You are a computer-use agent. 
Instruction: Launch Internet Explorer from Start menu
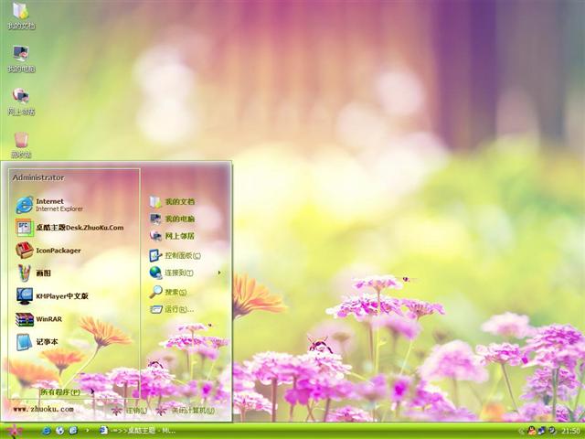(49, 205)
